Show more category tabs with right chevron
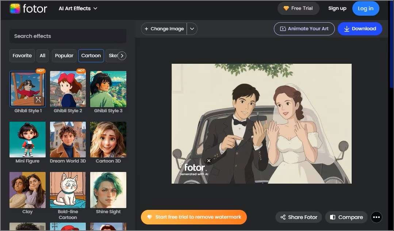394x231 pixels. pos(122,56)
